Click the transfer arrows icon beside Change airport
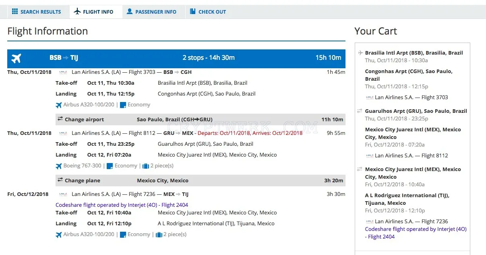Screen dimensions: 486x255 point(60,119)
